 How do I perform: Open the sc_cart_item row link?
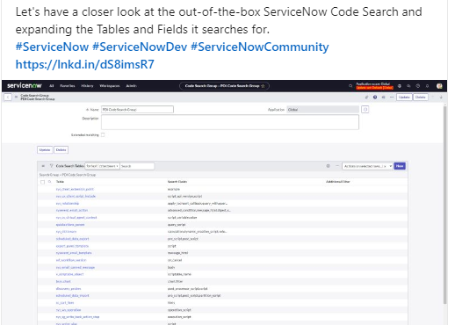tap(65, 303)
